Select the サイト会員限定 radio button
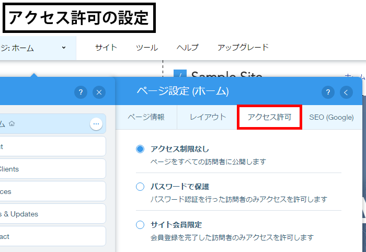This screenshot has height=252, width=366. [140, 225]
